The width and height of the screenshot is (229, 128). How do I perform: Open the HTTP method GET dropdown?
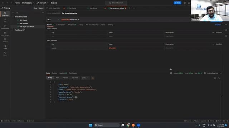(53, 20)
